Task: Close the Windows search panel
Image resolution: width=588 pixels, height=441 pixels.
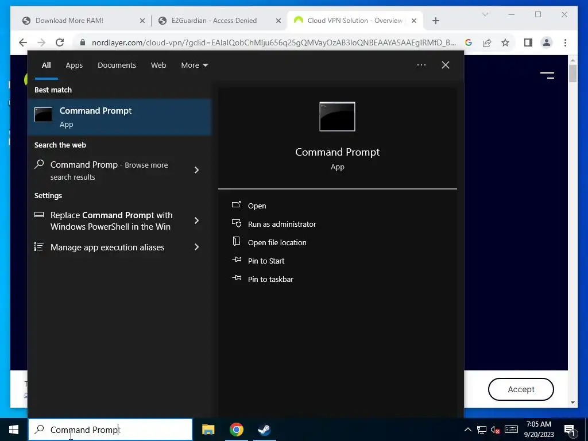Action: tap(446, 65)
